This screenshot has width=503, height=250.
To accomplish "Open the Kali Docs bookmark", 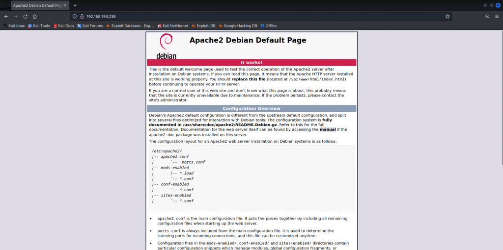I will pos(63,25).
